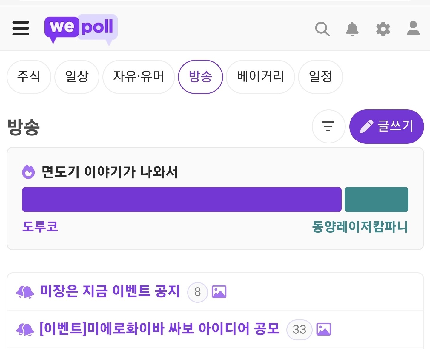430x349 pixels.
Task: Click the 33 comment count badge
Action: [x=299, y=330]
